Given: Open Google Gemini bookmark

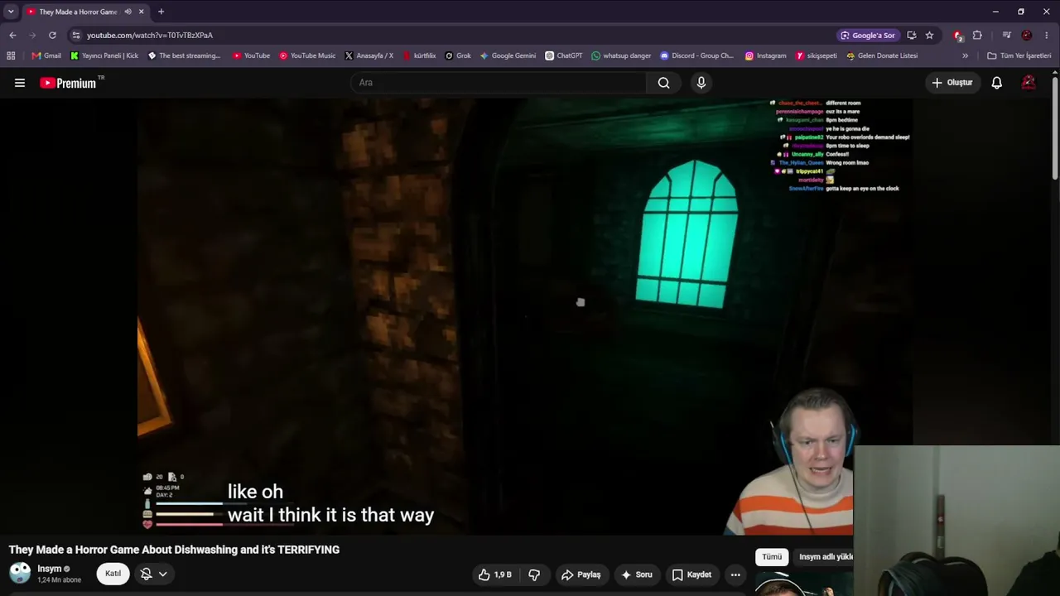Looking at the screenshot, I should coord(508,55).
